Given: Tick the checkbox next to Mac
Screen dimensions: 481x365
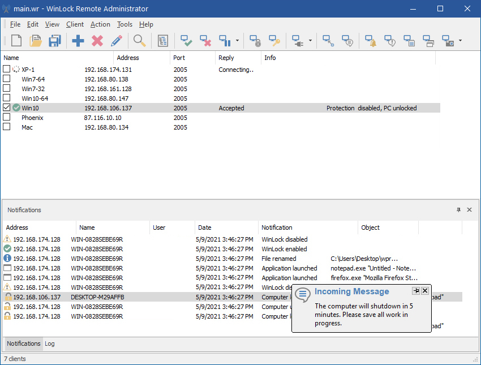Looking at the screenshot, I should (x=7, y=127).
